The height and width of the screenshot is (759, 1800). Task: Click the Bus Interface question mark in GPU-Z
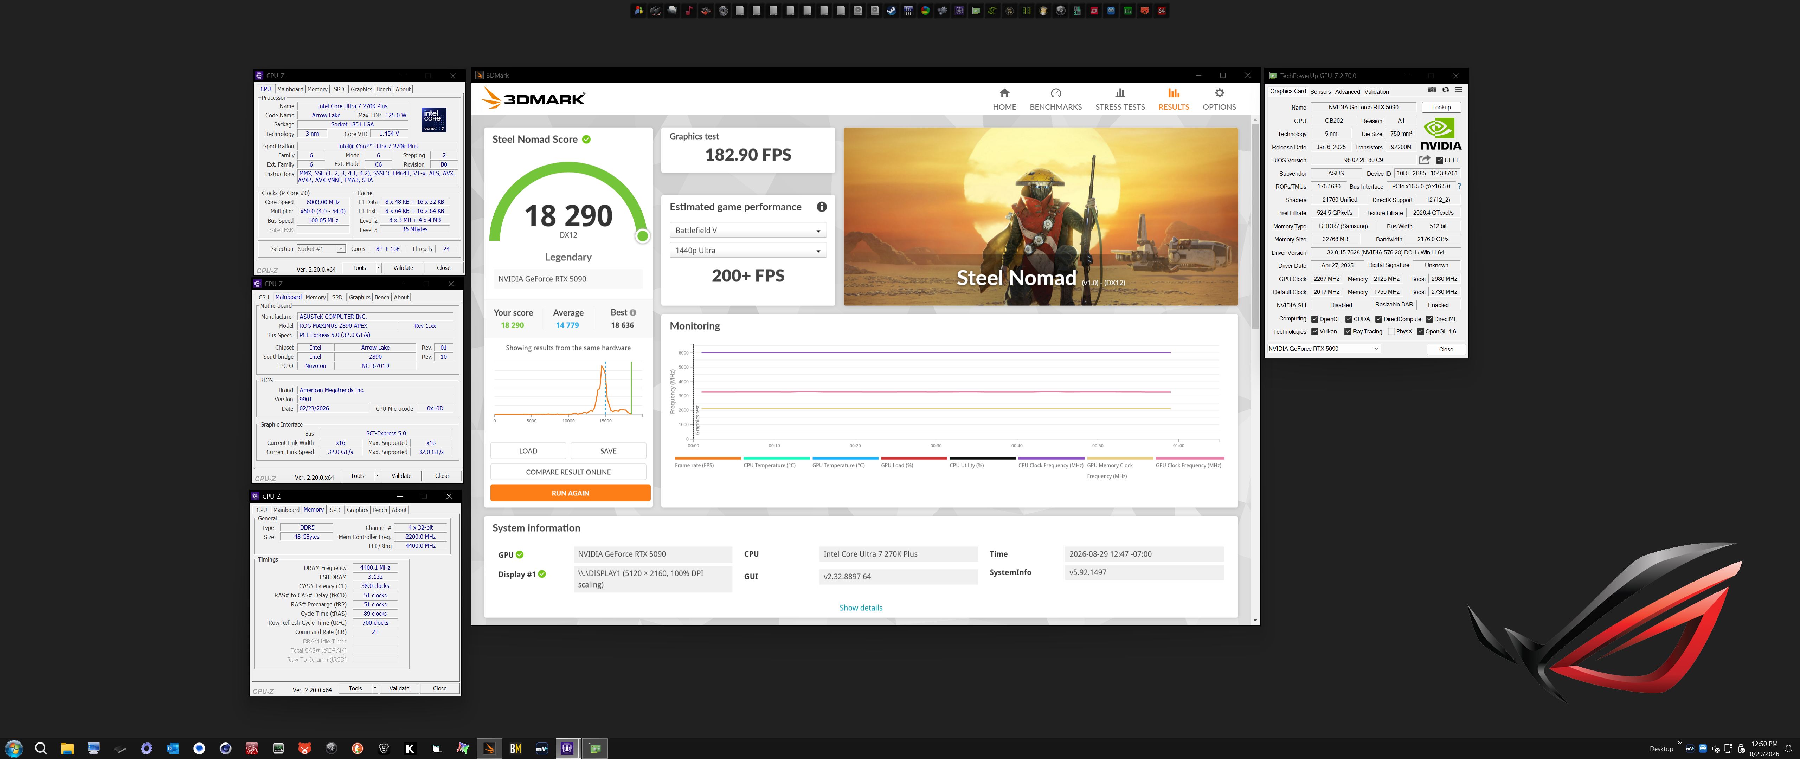1459,187
